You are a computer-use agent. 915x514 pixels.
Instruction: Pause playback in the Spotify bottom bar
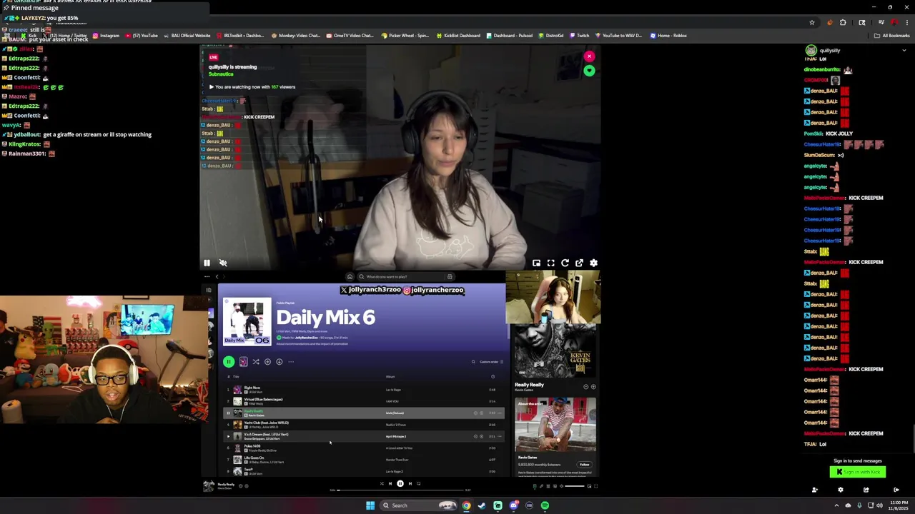(x=400, y=483)
